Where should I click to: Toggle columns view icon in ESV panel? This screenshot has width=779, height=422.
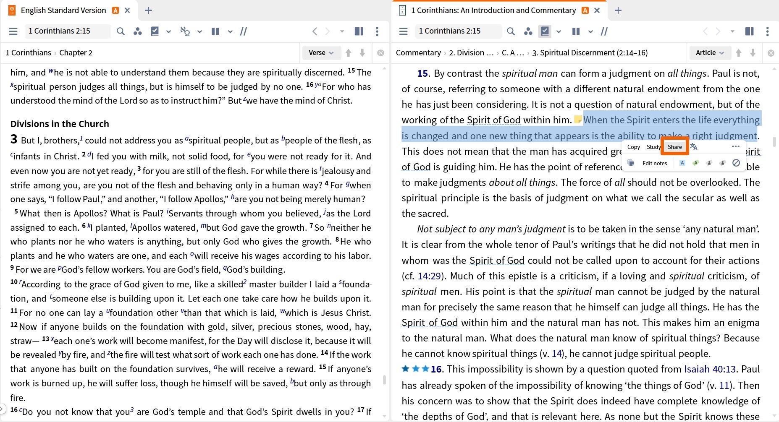215,31
